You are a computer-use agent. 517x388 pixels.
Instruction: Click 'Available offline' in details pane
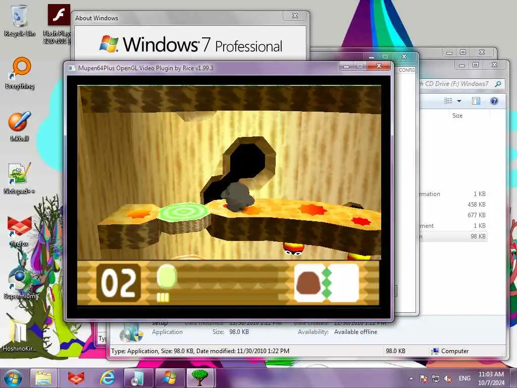355,332
